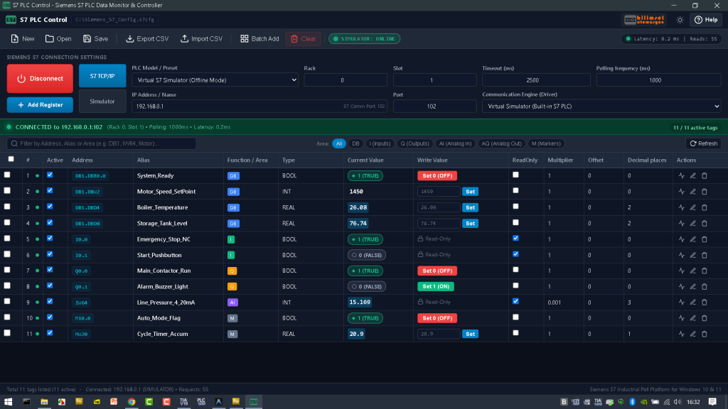Uncheck the Active checkbox for System_Ready
This screenshot has width=728, height=409.
tap(50, 175)
